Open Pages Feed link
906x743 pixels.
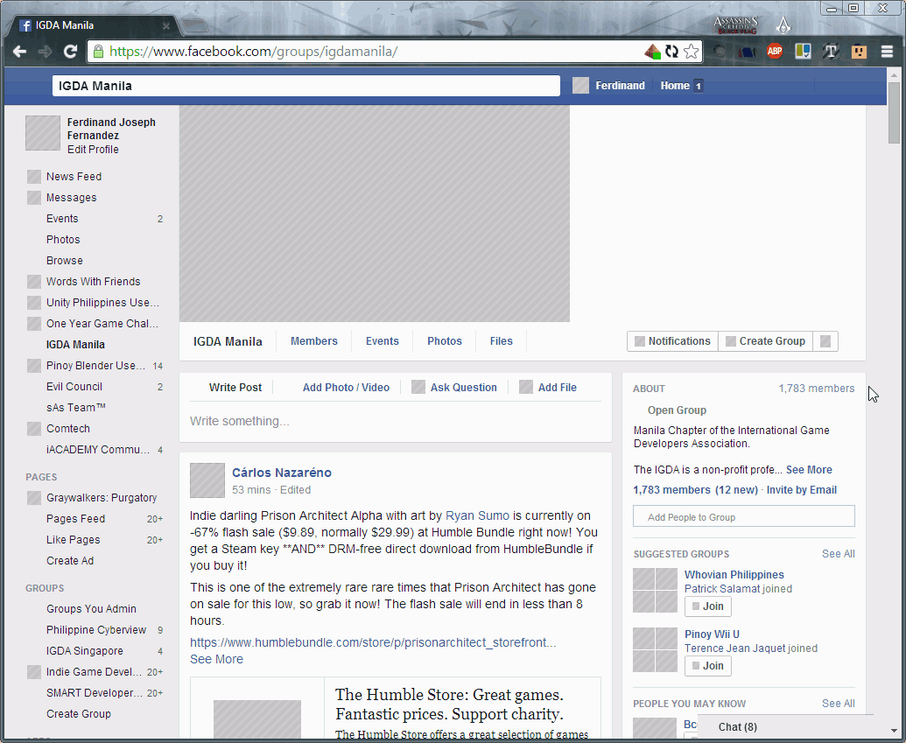(x=75, y=519)
